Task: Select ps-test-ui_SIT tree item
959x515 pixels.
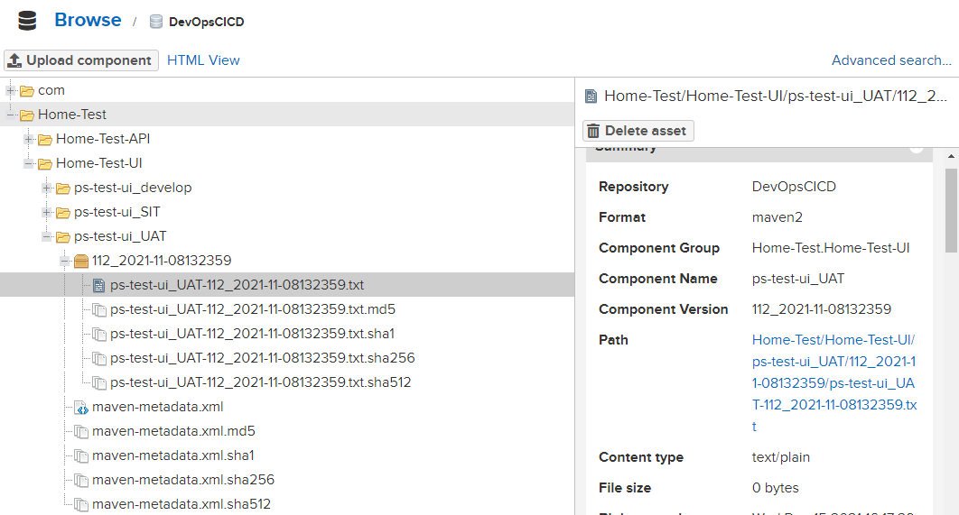Action: click(116, 212)
